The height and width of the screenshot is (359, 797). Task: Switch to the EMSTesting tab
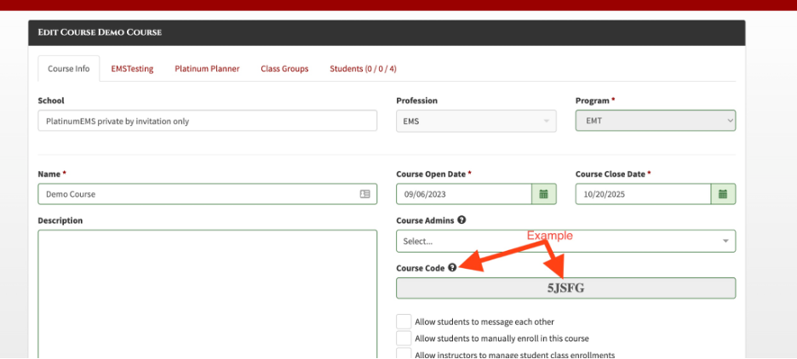[x=132, y=69]
